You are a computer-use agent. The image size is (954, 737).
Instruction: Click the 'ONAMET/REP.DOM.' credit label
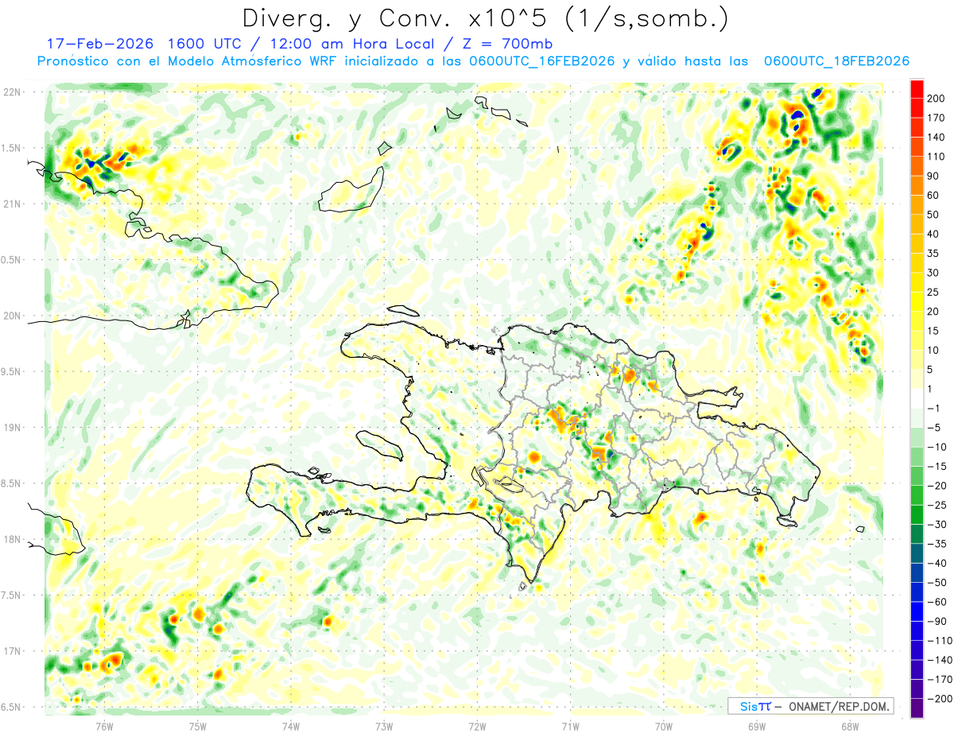tap(838, 706)
